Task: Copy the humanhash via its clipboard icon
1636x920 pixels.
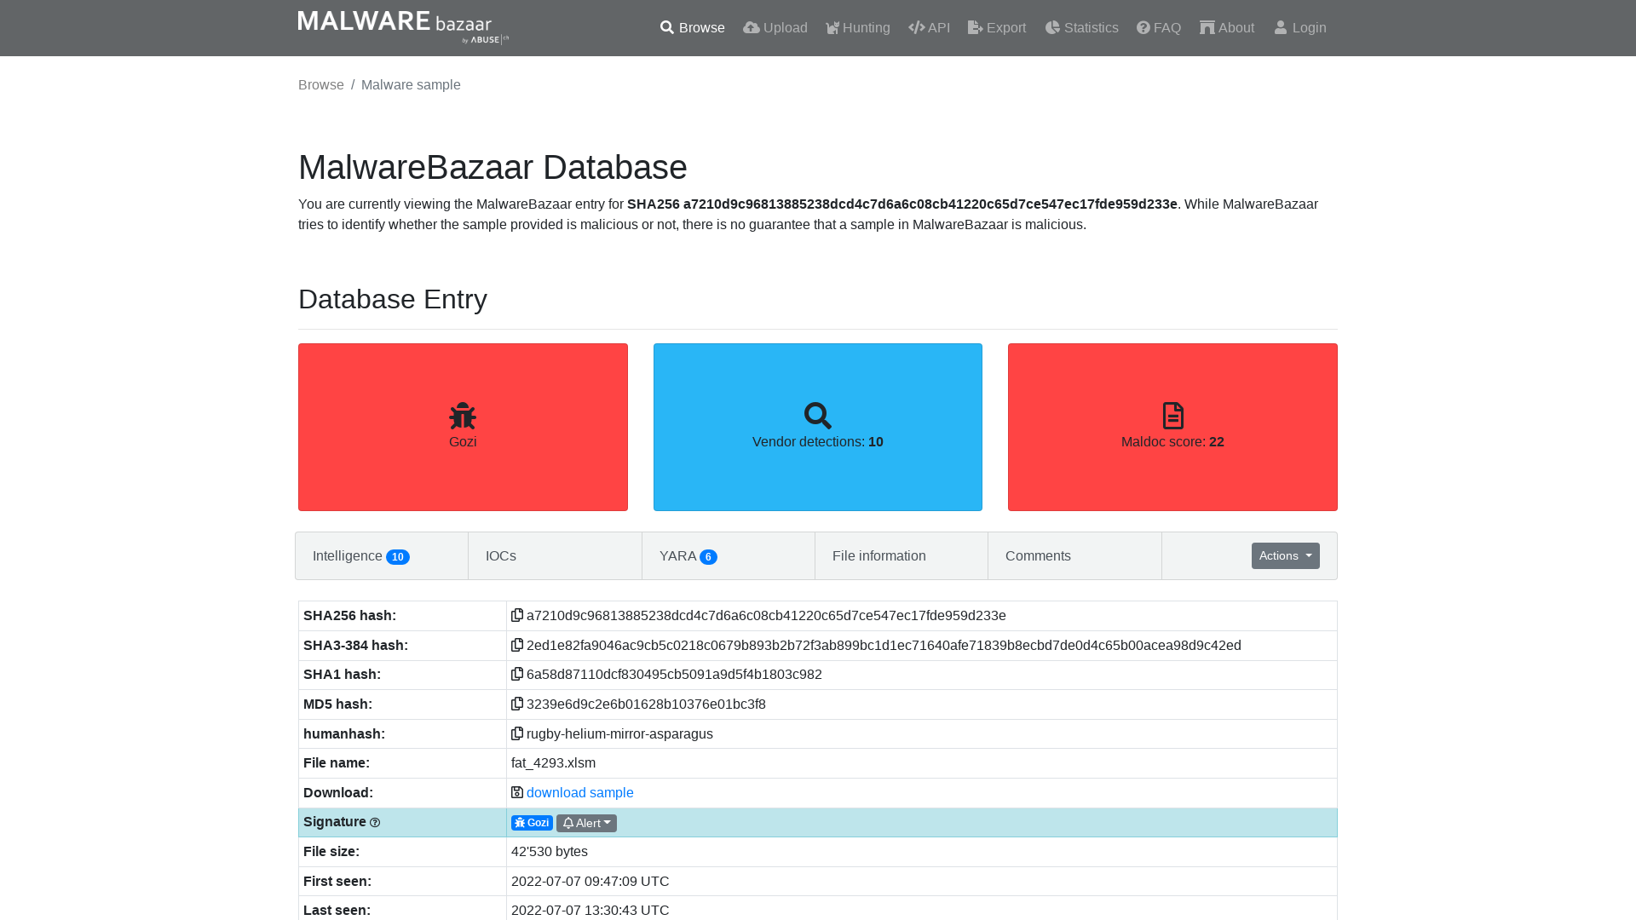Action: tap(517, 733)
